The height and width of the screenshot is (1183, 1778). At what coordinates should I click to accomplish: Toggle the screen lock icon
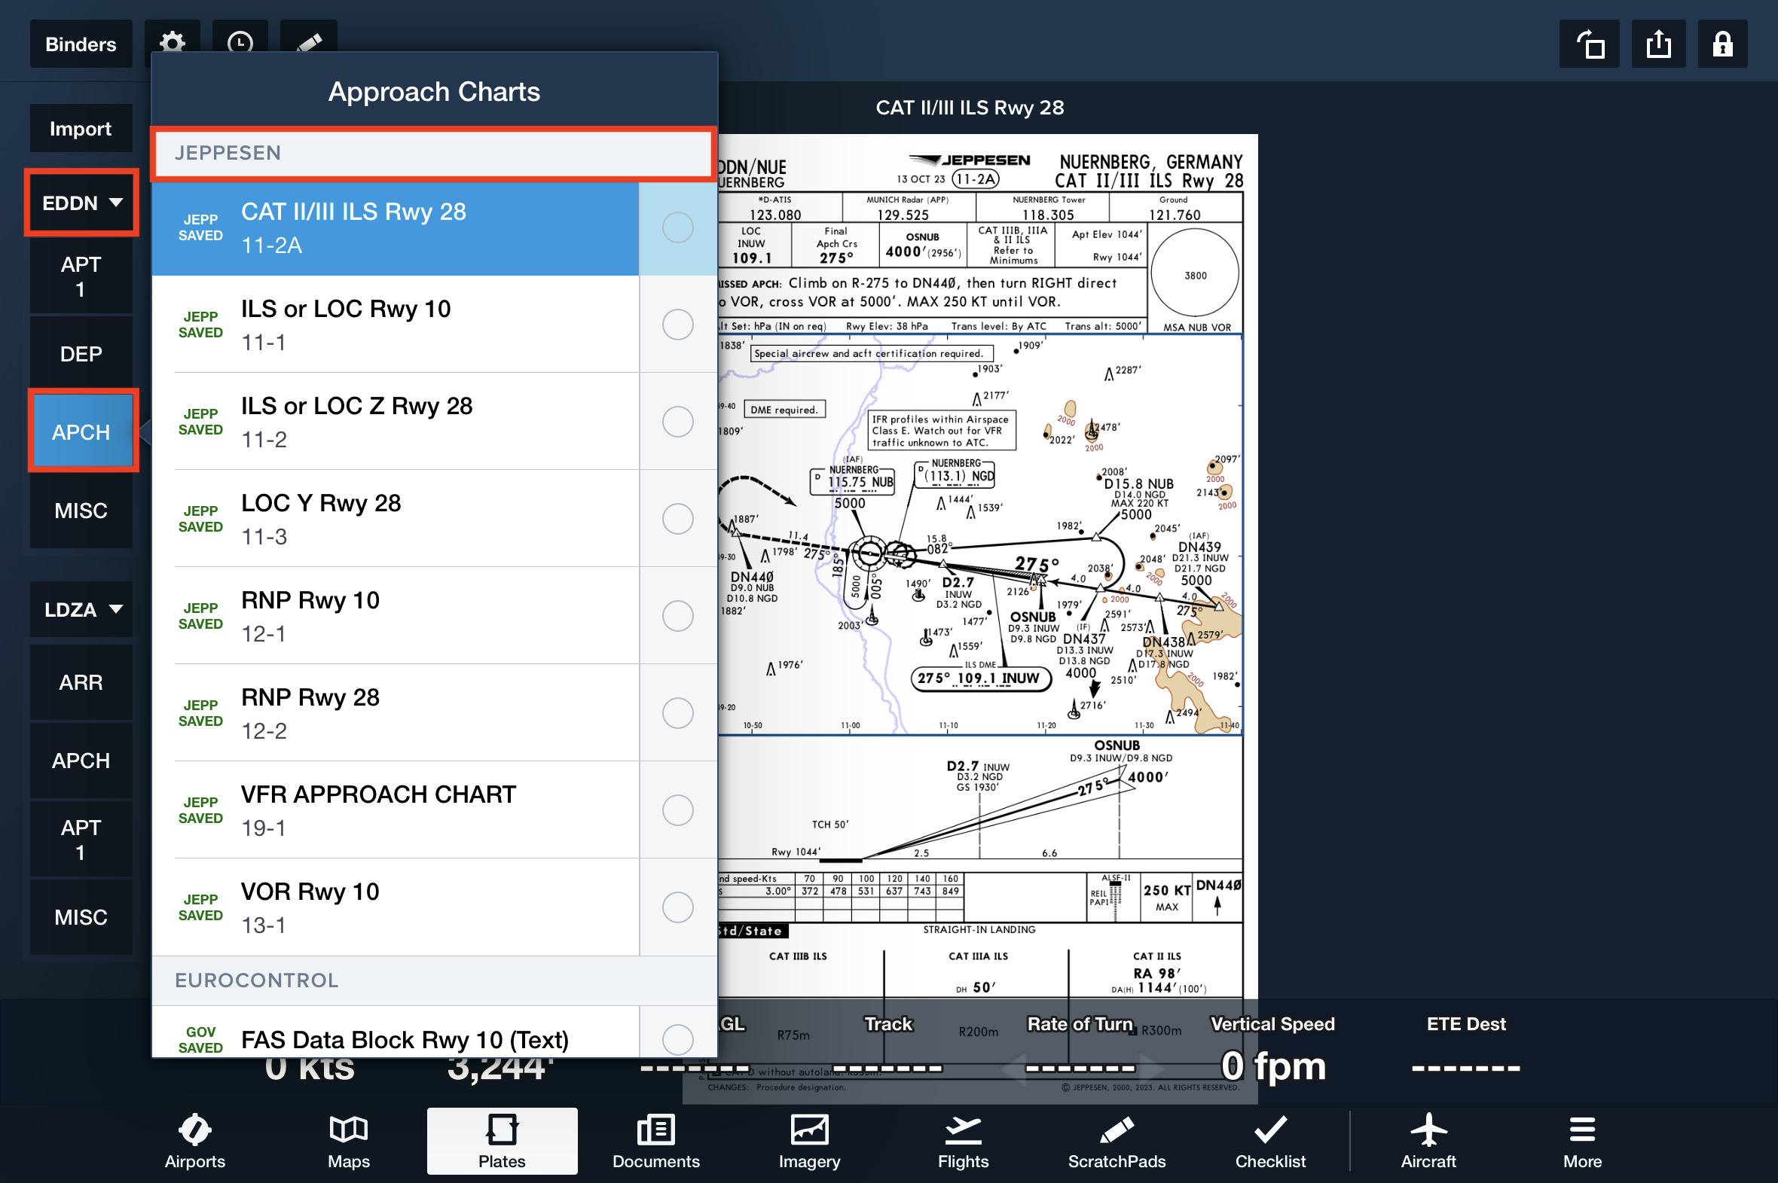tap(1722, 44)
